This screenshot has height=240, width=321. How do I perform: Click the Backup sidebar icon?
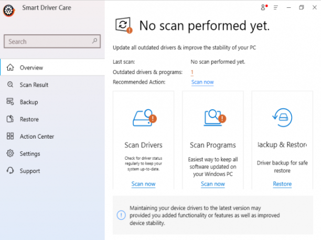[10, 101]
